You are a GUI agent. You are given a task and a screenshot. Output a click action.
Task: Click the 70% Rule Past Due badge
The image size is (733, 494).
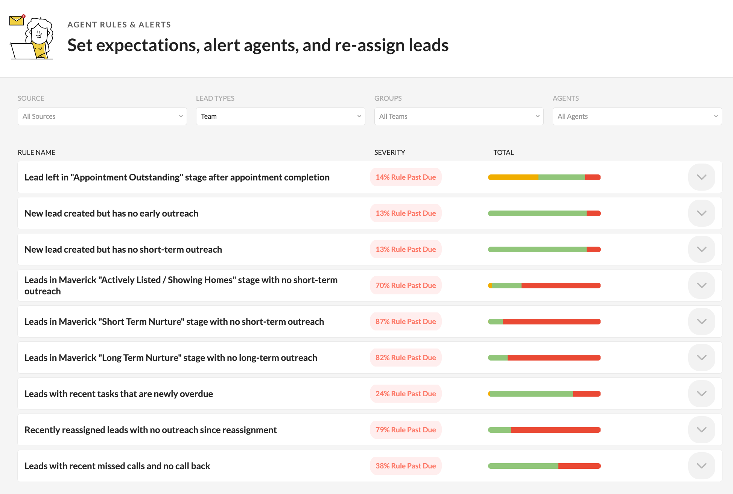tap(406, 285)
